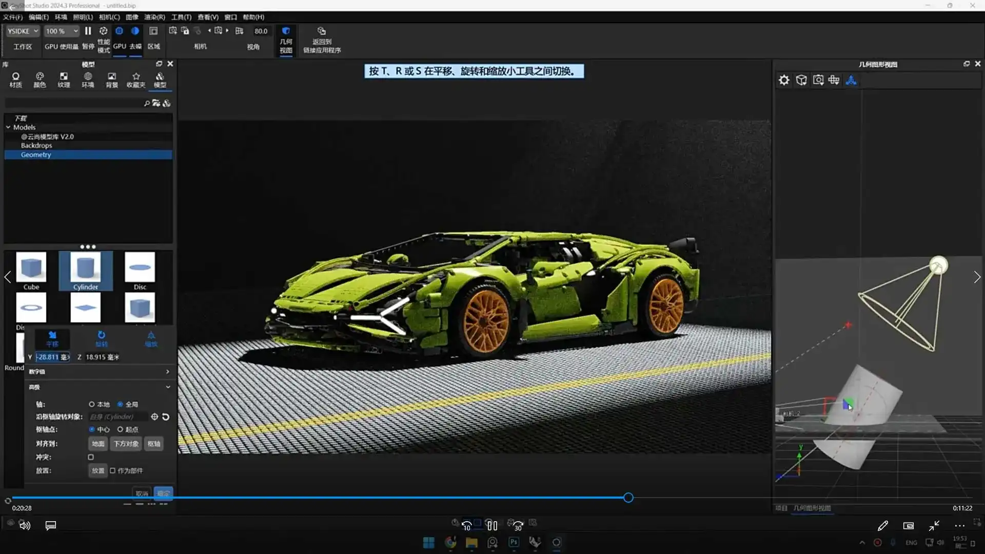Check the 作为部件 as-part checkbox
The height and width of the screenshot is (554, 985).
point(113,471)
